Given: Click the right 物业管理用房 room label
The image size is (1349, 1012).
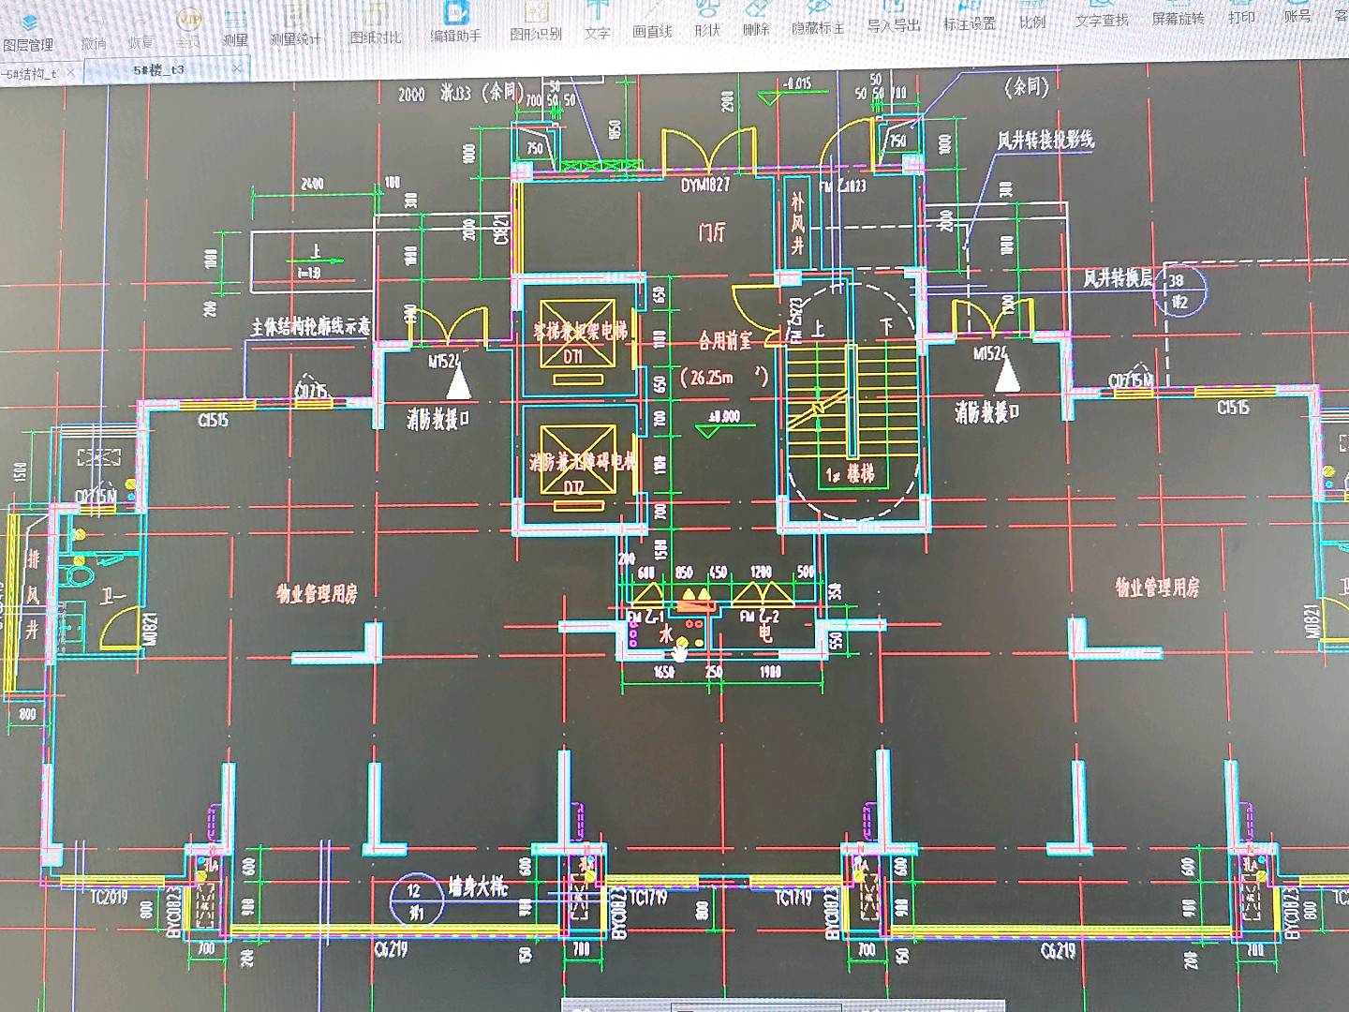Looking at the screenshot, I should click(1157, 588).
